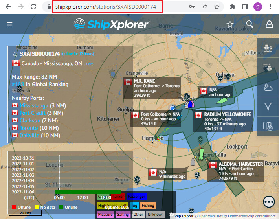The image size is (279, 219).
Task: Open the ships panel in right sidebar
Action: click(268, 48)
